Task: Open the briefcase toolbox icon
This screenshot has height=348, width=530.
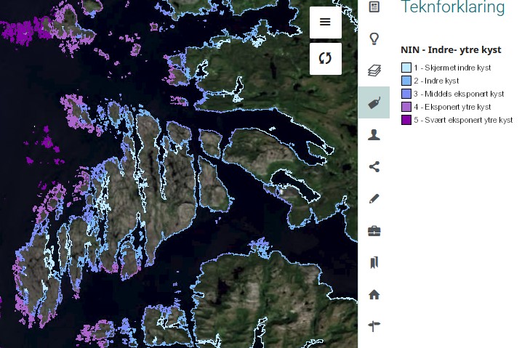Action: [374, 230]
